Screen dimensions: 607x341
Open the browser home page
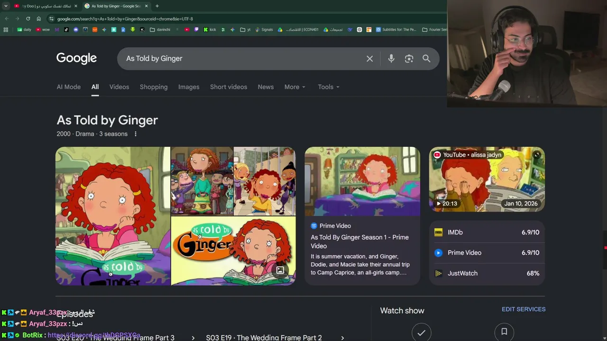(39, 19)
